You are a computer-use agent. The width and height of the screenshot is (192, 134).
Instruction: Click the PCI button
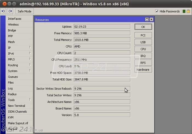[x=143, y=35]
